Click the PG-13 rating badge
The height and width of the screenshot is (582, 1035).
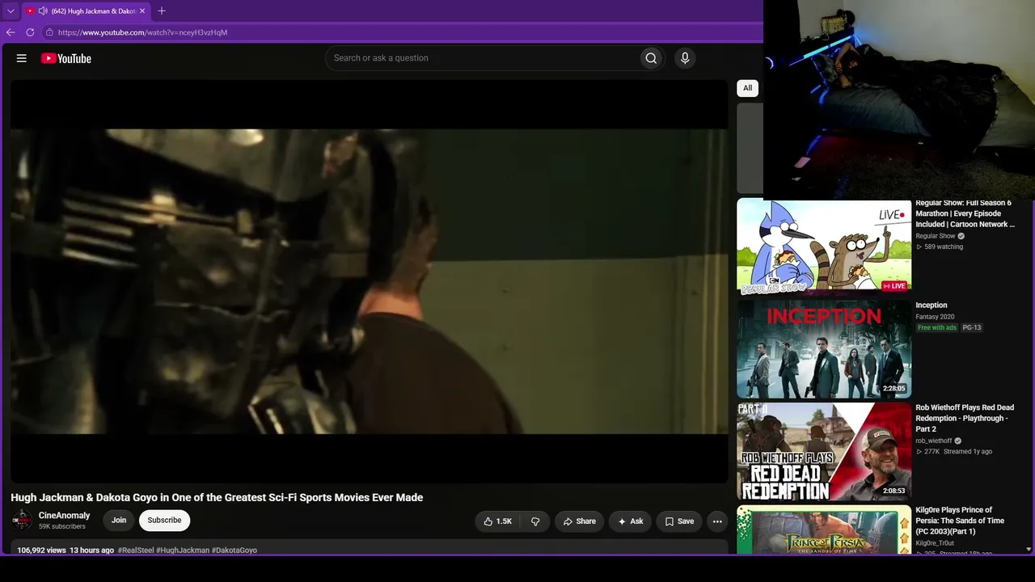click(972, 327)
